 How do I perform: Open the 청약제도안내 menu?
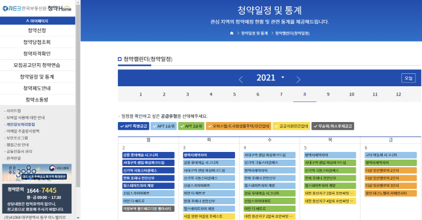(37, 89)
